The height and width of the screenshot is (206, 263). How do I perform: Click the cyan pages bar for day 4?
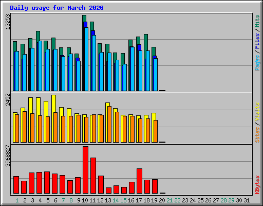(x=40, y=66)
